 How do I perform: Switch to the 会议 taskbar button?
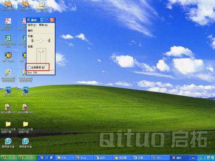pos(104,158)
